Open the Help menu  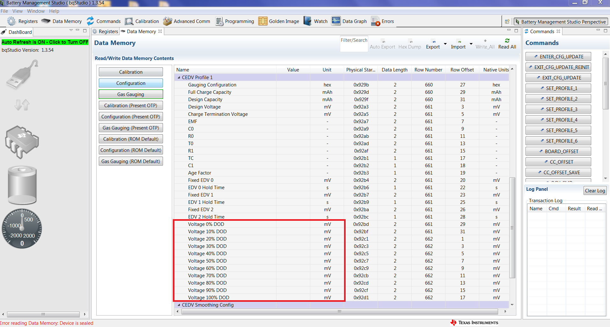coord(54,11)
